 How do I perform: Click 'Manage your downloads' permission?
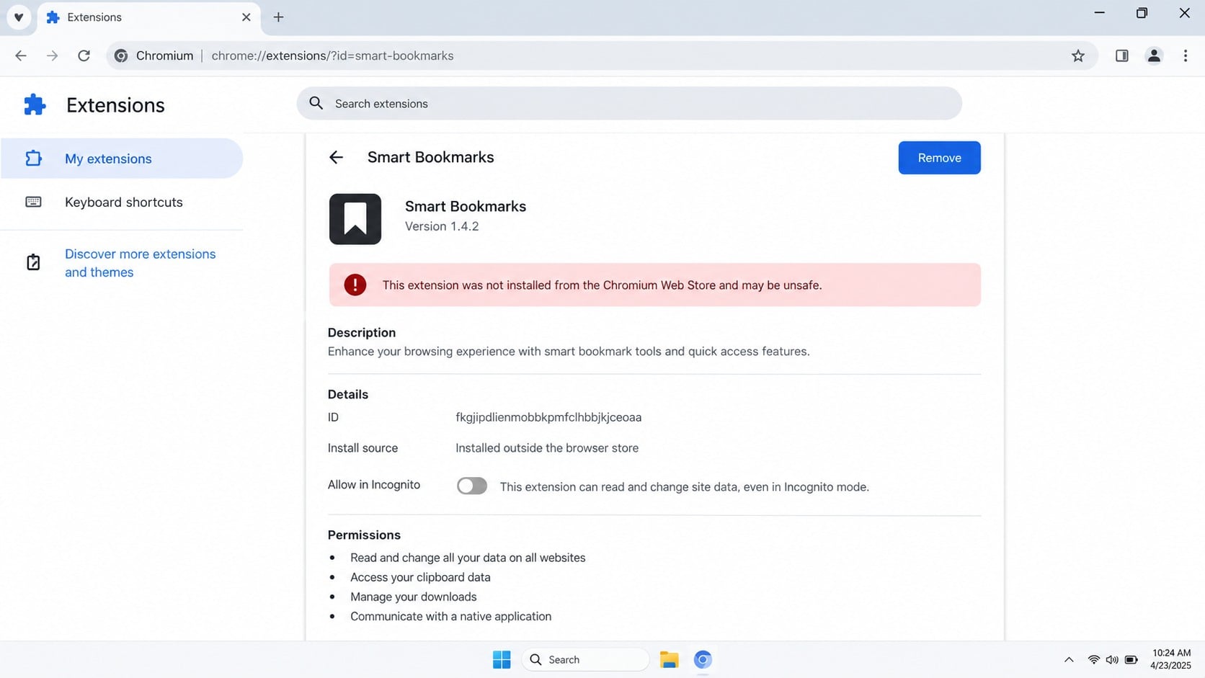pyautogui.click(x=414, y=597)
